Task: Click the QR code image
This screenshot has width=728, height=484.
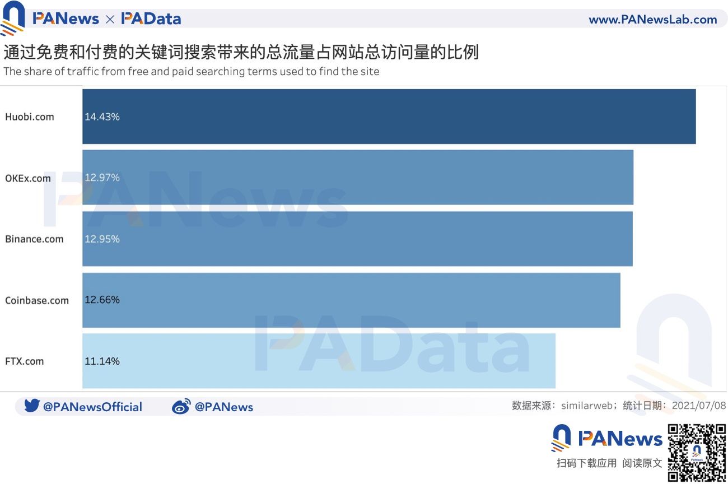Action: 697,453
